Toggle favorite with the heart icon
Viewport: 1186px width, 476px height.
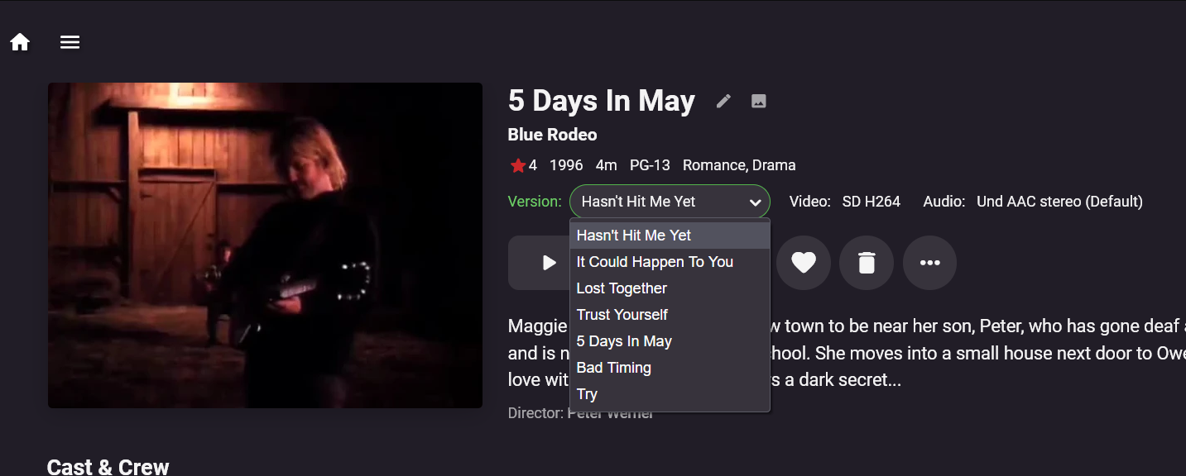pyautogui.click(x=803, y=263)
